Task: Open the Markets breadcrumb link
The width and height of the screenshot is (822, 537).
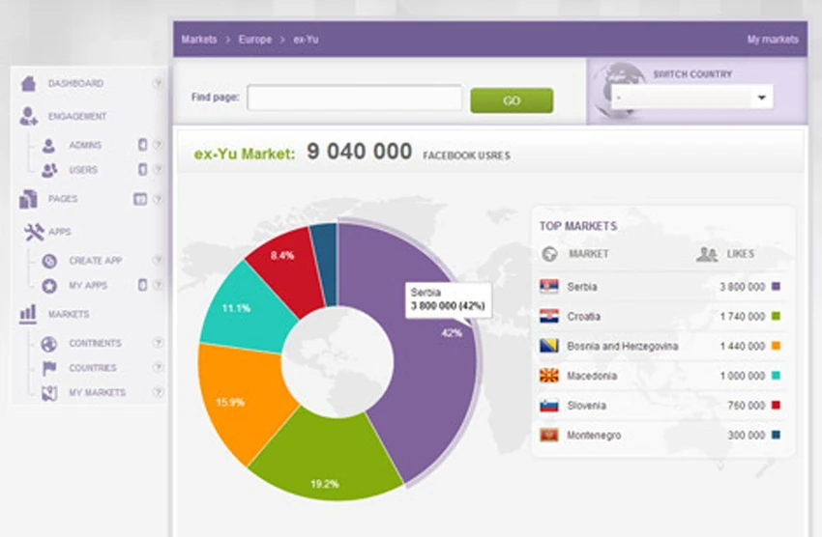Action: [x=199, y=40]
